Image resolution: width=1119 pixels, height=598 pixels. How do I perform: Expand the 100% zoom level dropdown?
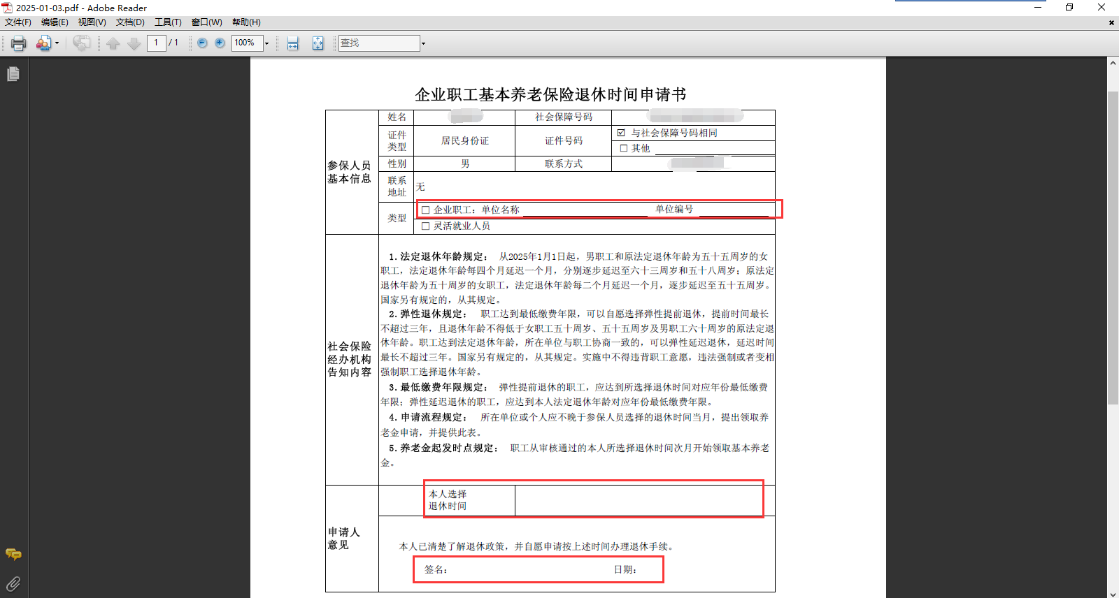pos(266,43)
